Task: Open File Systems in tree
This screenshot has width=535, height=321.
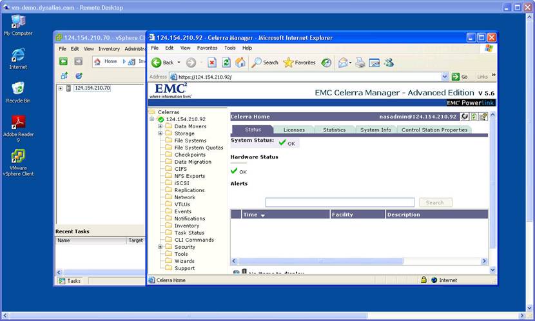Action: point(190,141)
